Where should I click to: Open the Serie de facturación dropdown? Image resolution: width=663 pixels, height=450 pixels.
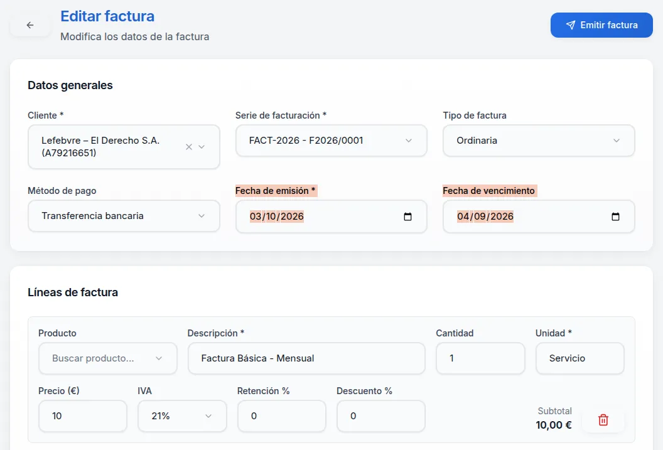[331, 141]
